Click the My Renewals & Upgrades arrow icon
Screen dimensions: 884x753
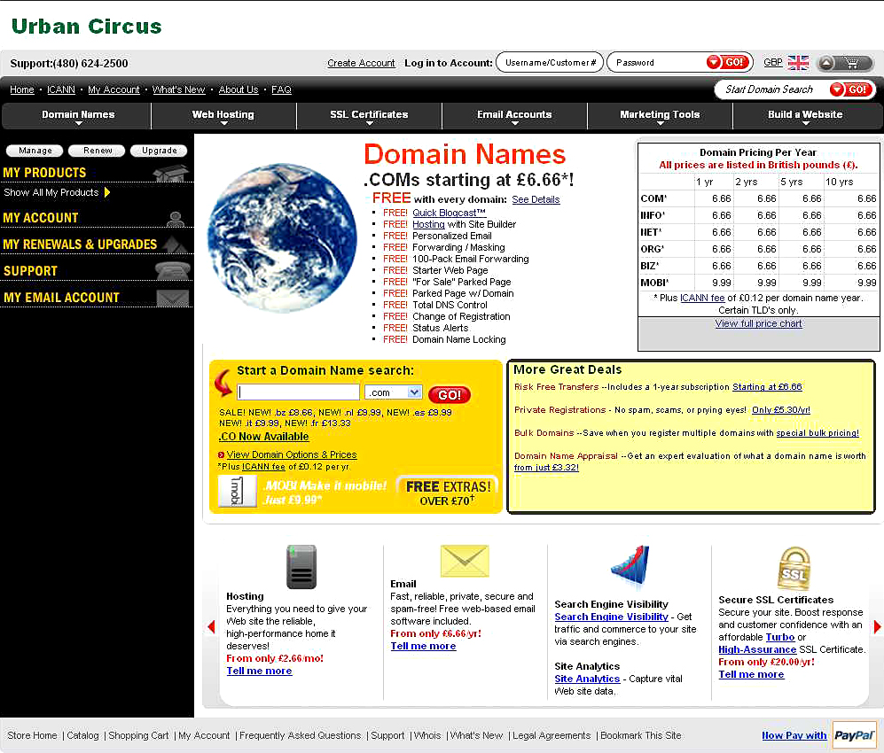click(x=176, y=244)
